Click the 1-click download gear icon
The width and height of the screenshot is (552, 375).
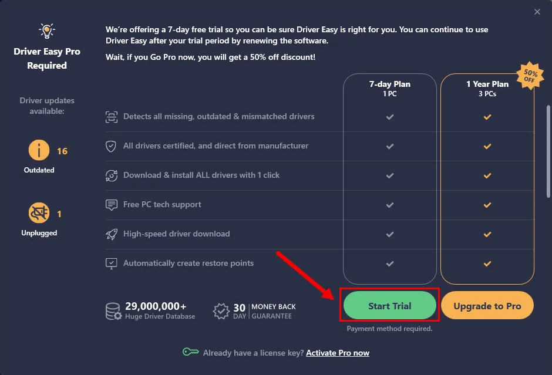click(x=111, y=175)
